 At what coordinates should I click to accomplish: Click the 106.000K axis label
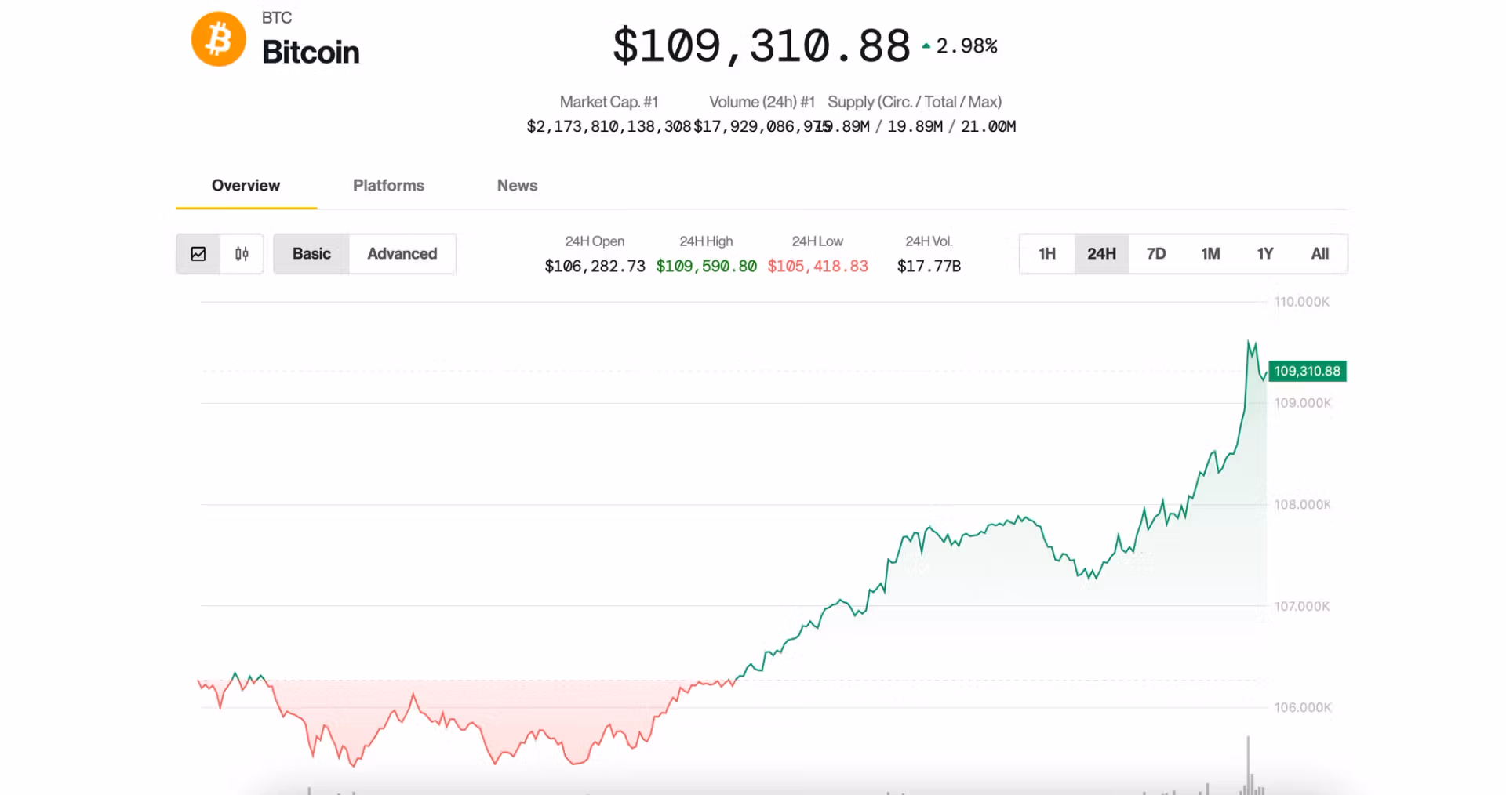pos(1303,708)
